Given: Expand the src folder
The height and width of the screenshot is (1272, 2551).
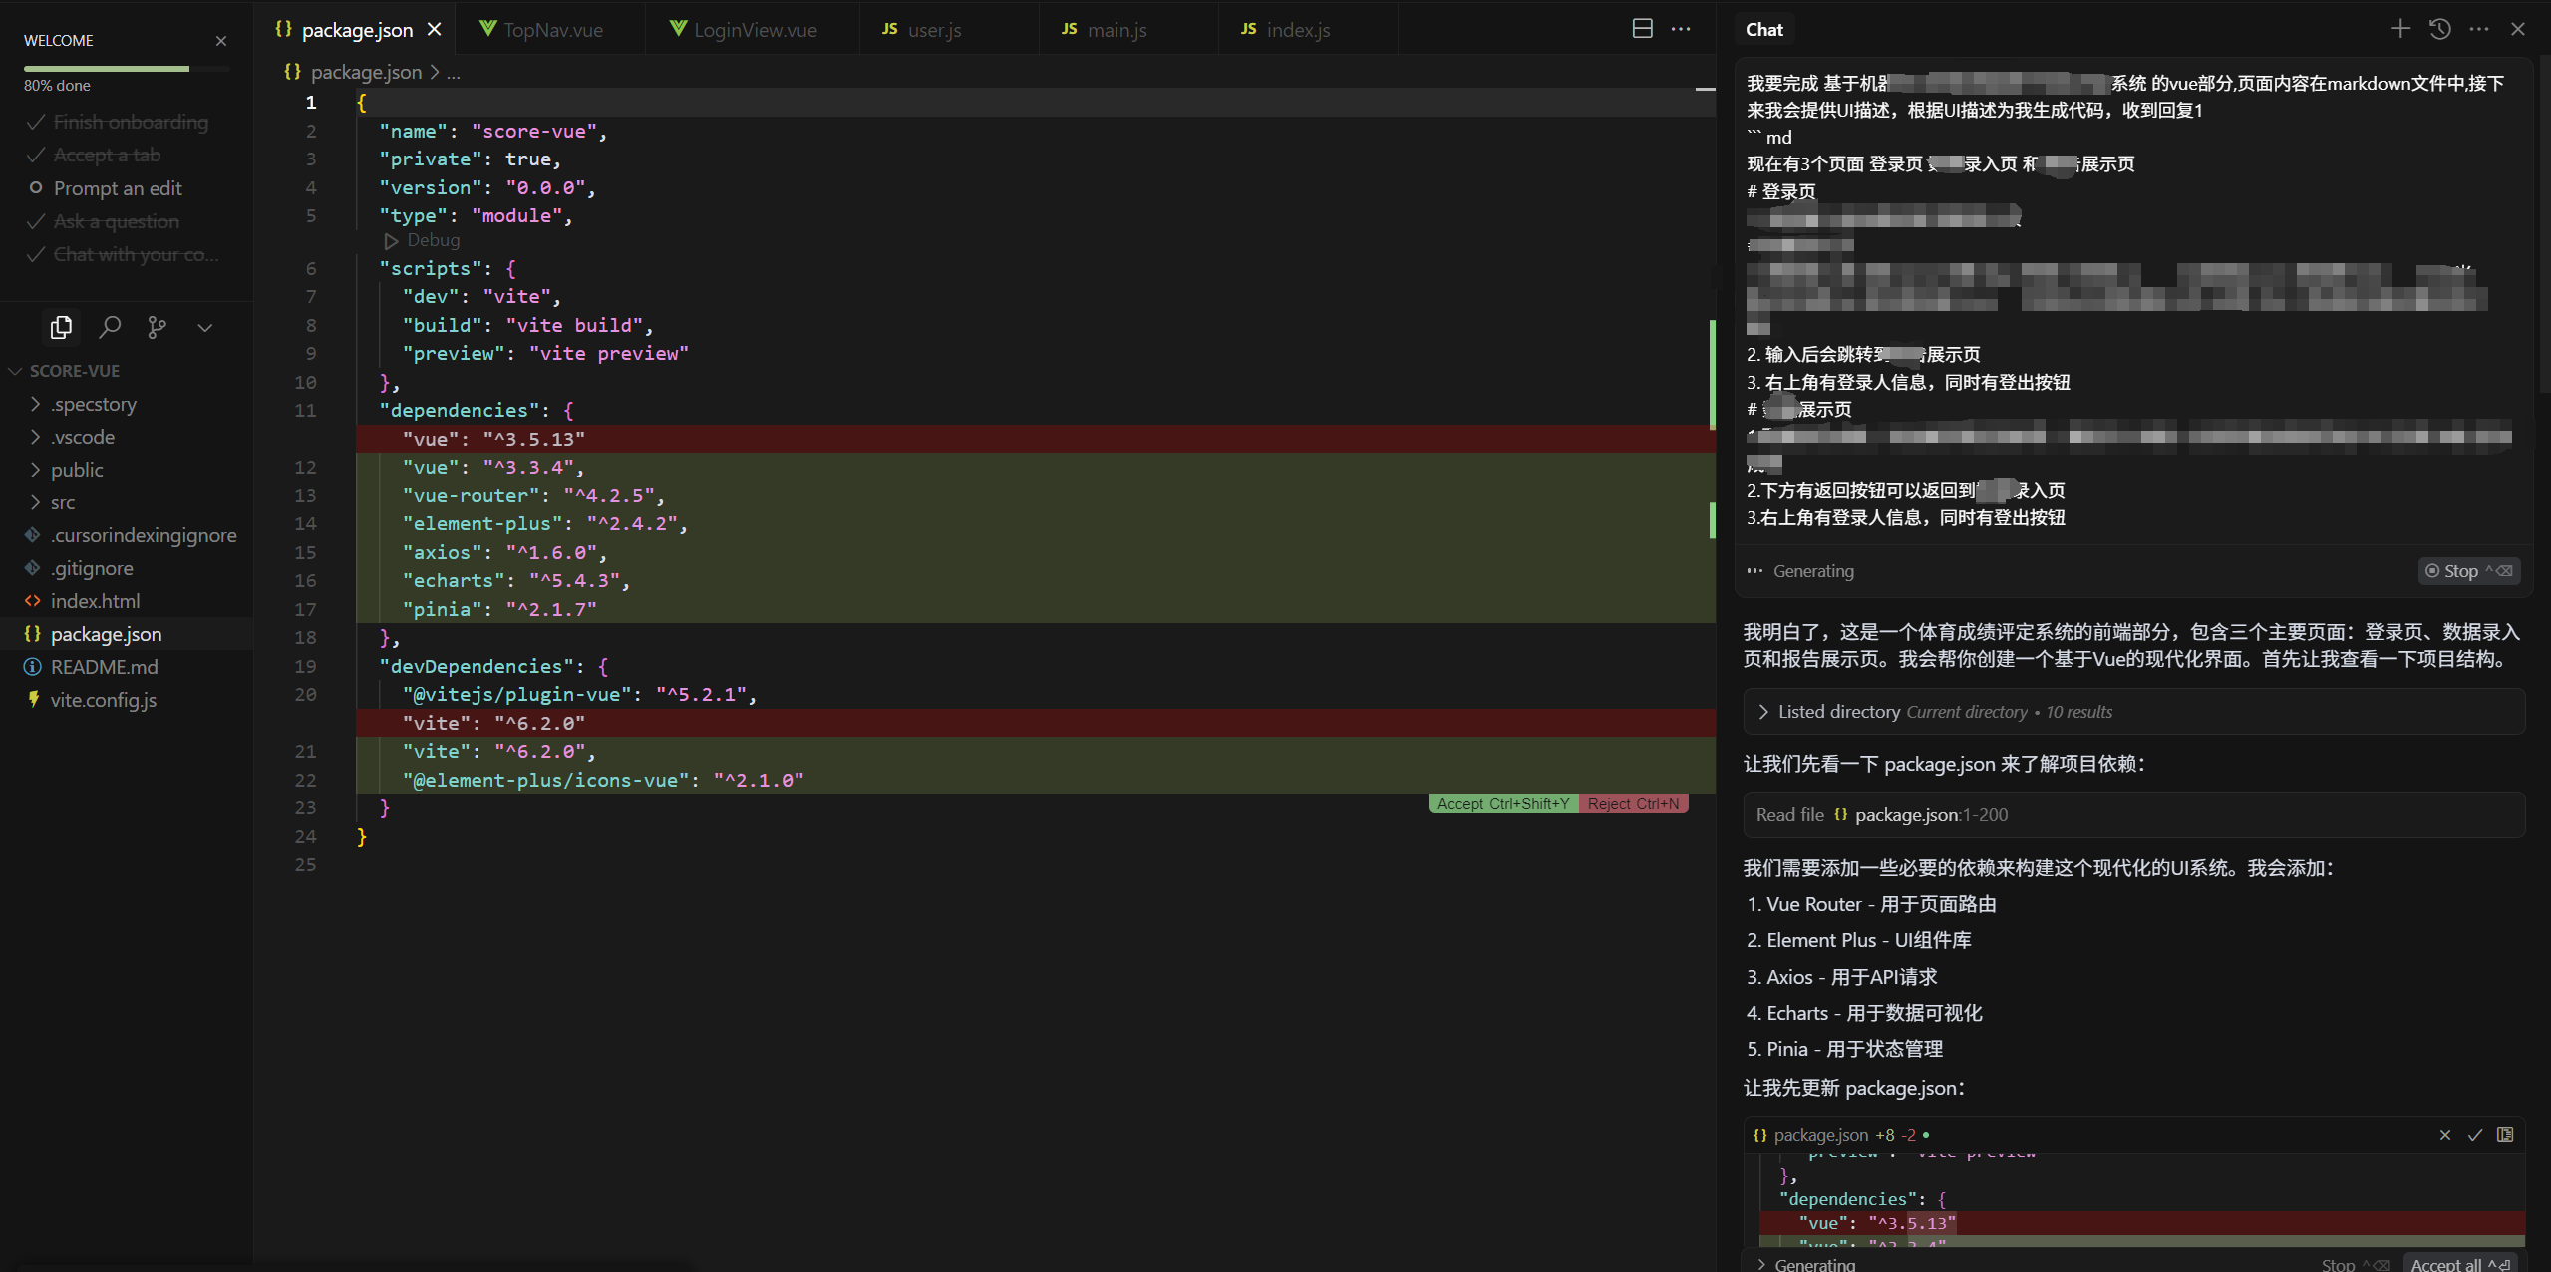Looking at the screenshot, I should [x=62, y=502].
